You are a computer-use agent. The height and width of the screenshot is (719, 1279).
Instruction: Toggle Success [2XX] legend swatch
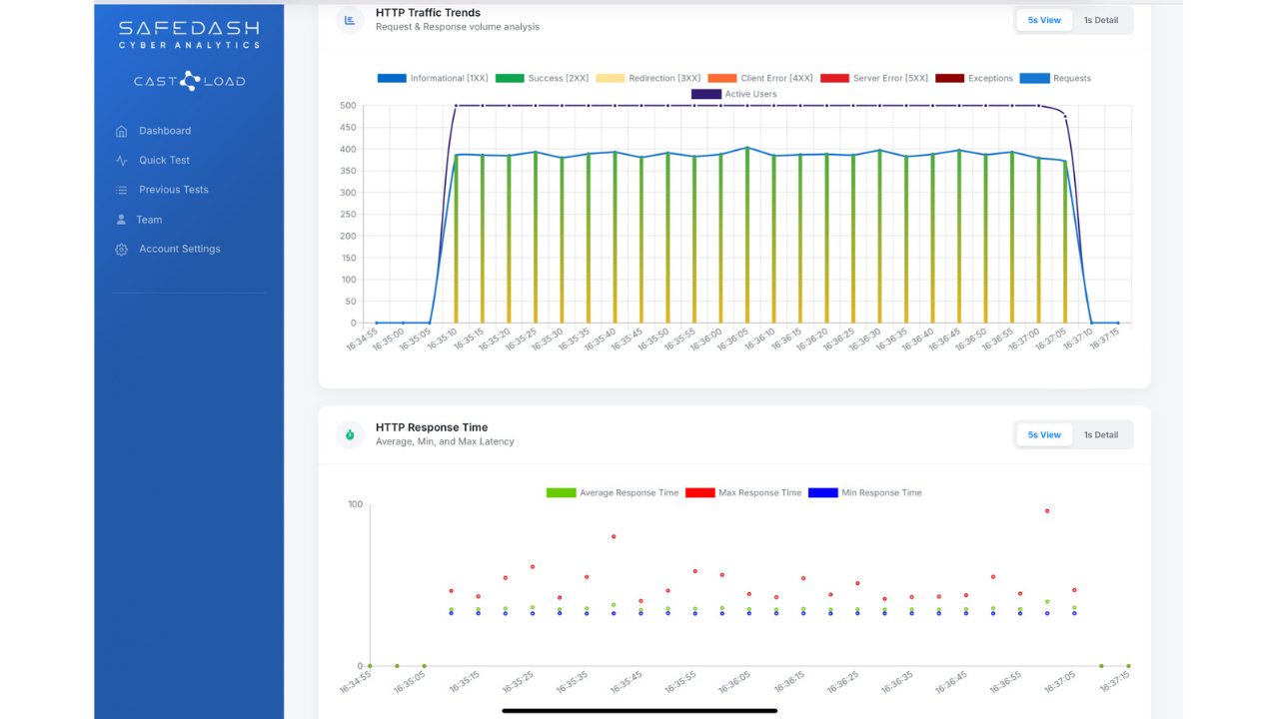(x=510, y=78)
